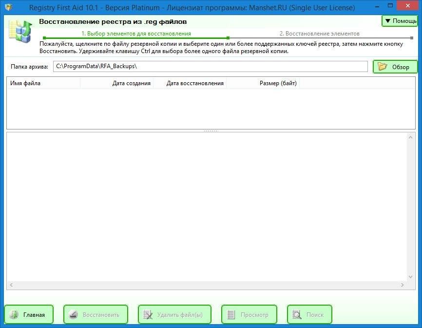The height and width of the screenshot is (328, 422).
Task: Sort by Дата восстановления column header
Action: point(190,83)
